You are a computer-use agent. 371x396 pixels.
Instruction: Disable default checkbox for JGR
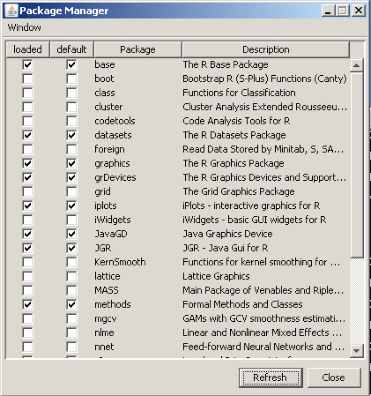click(x=72, y=248)
